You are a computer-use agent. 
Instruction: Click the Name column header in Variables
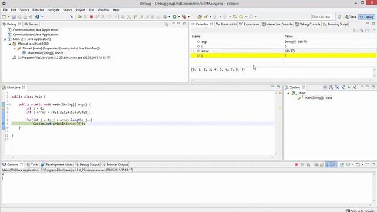[x=196, y=37]
